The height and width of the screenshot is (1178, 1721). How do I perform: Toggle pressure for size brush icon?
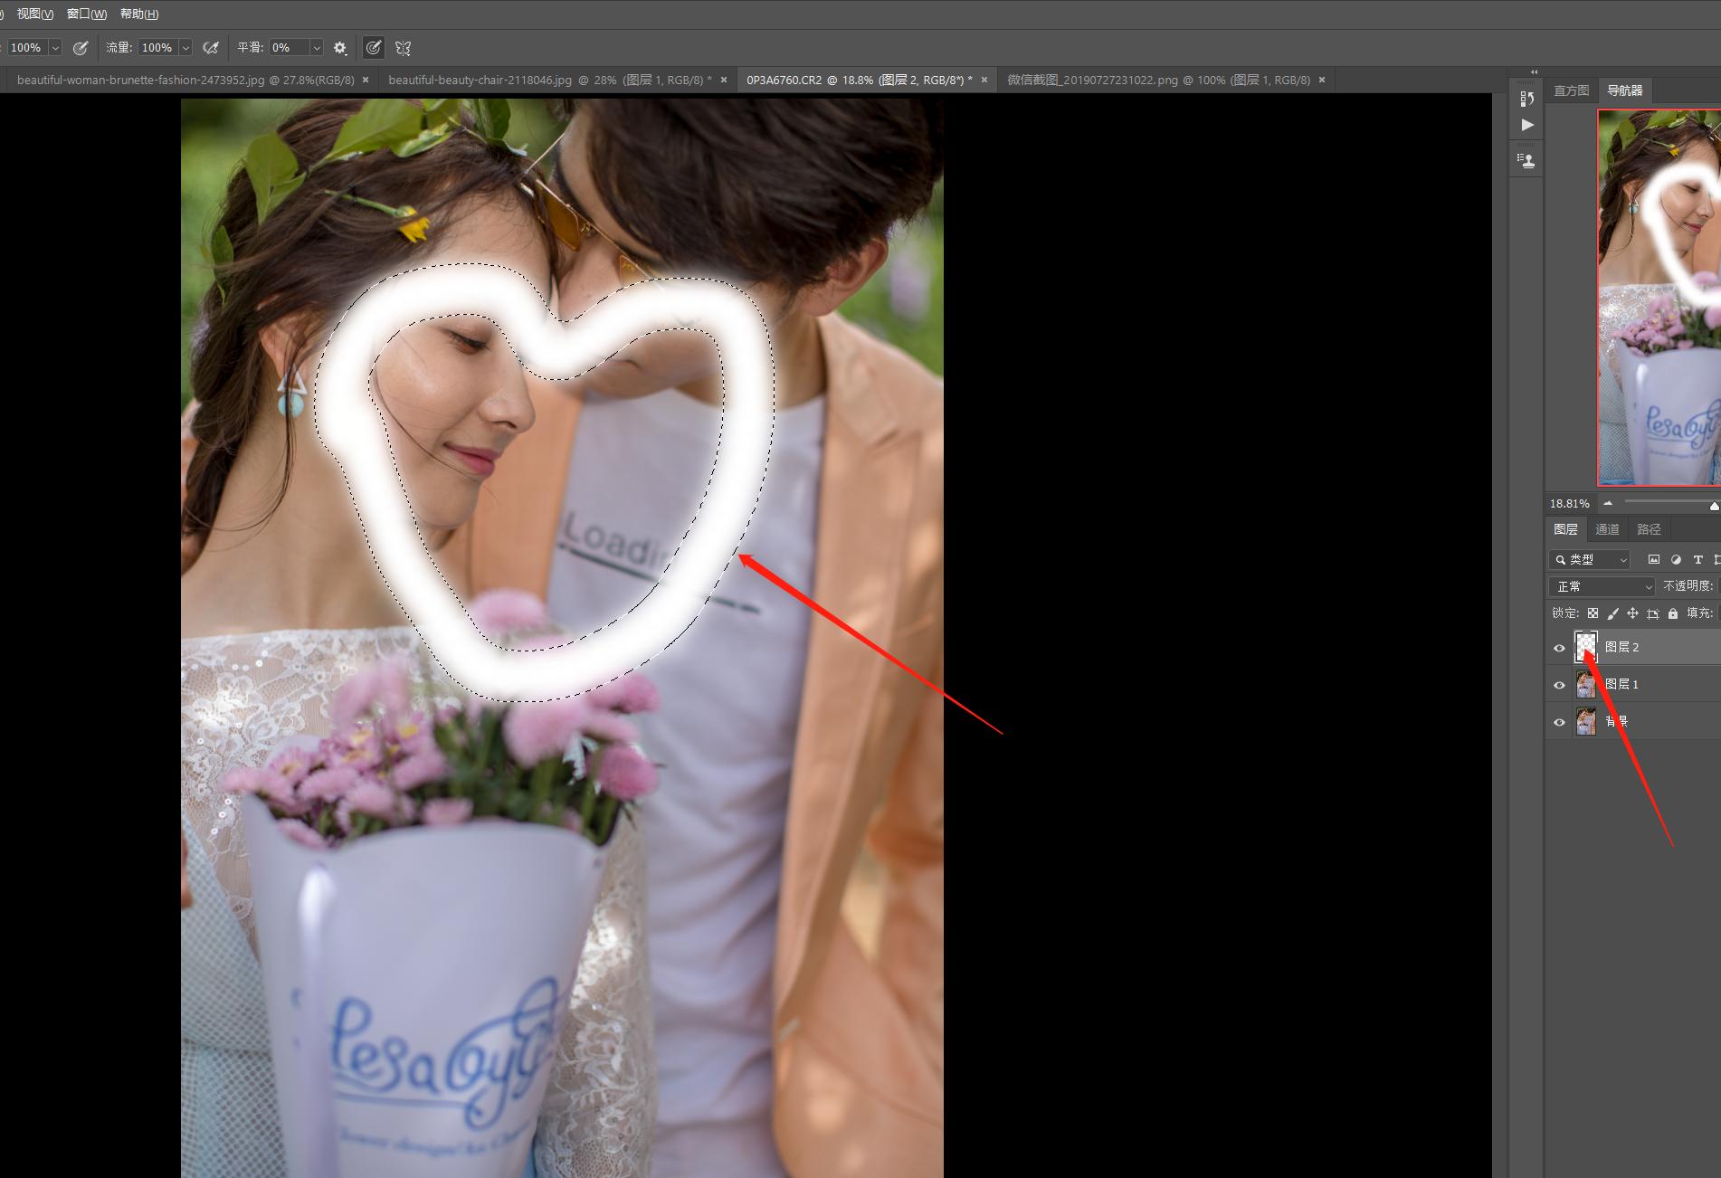[373, 48]
